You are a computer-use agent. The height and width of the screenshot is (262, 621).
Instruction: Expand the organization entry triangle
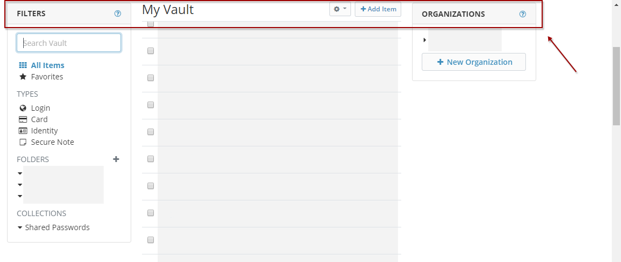(424, 39)
